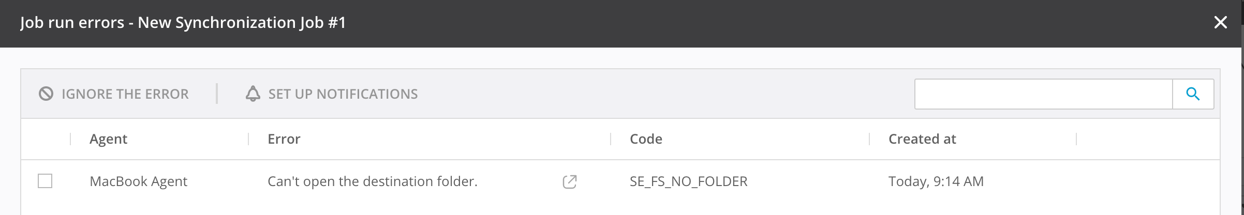Tick the MacBook Agent row checkbox
The image size is (1244, 215).
pos(45,181)
